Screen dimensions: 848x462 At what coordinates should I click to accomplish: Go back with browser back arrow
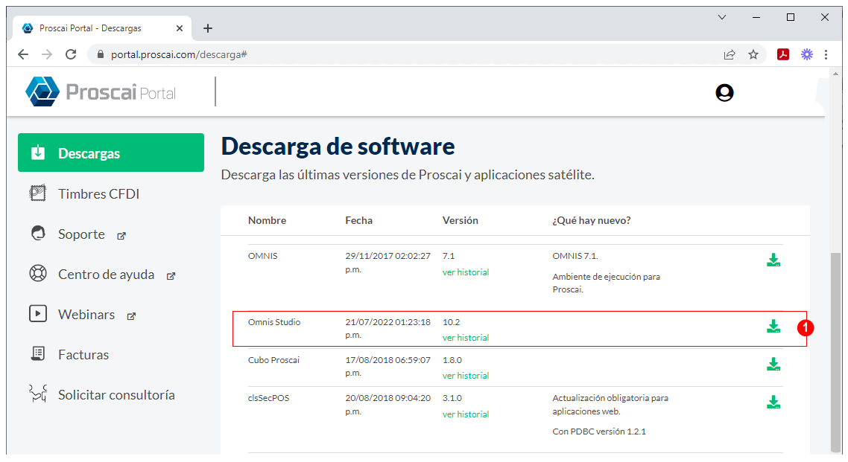22,54
